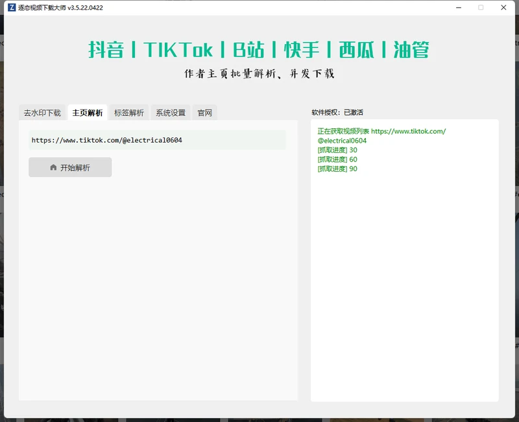Click the 抖音 | TIKTok | B站 banner heading
This screenshot has height=422, width=519.
pyautogui.click(x=259, y=50)
